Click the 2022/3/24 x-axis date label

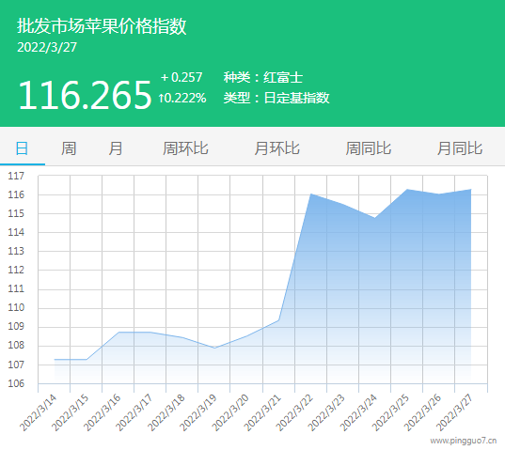tap(358, 412)
